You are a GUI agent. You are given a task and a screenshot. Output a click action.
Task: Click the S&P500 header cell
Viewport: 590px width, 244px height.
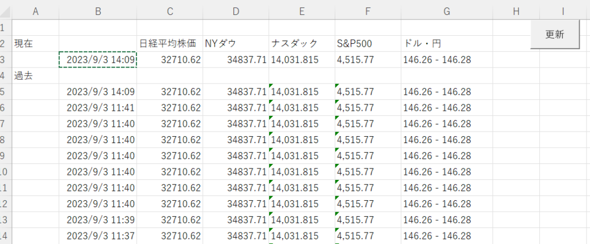pyautogui.click(x=366, y=43)
